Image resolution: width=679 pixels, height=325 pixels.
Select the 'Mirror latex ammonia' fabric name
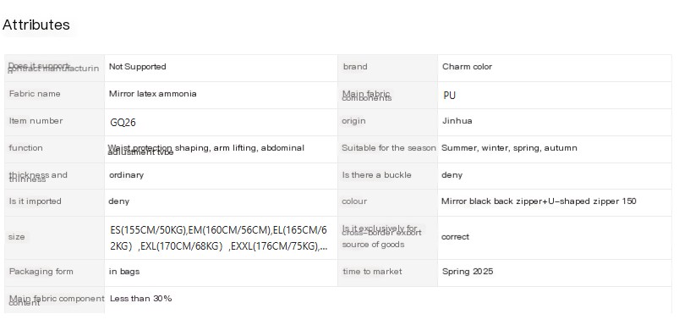tap(152, 94)
